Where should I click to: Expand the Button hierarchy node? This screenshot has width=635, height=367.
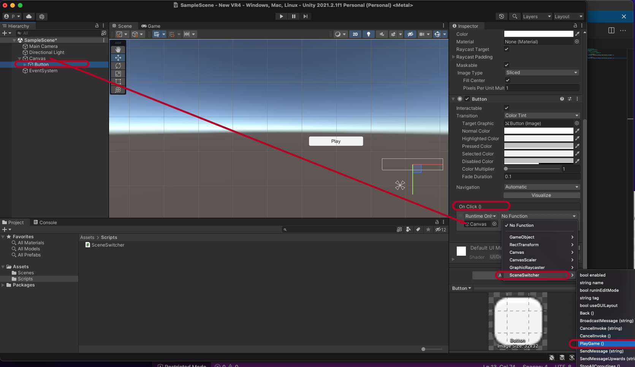click(25, 65)
